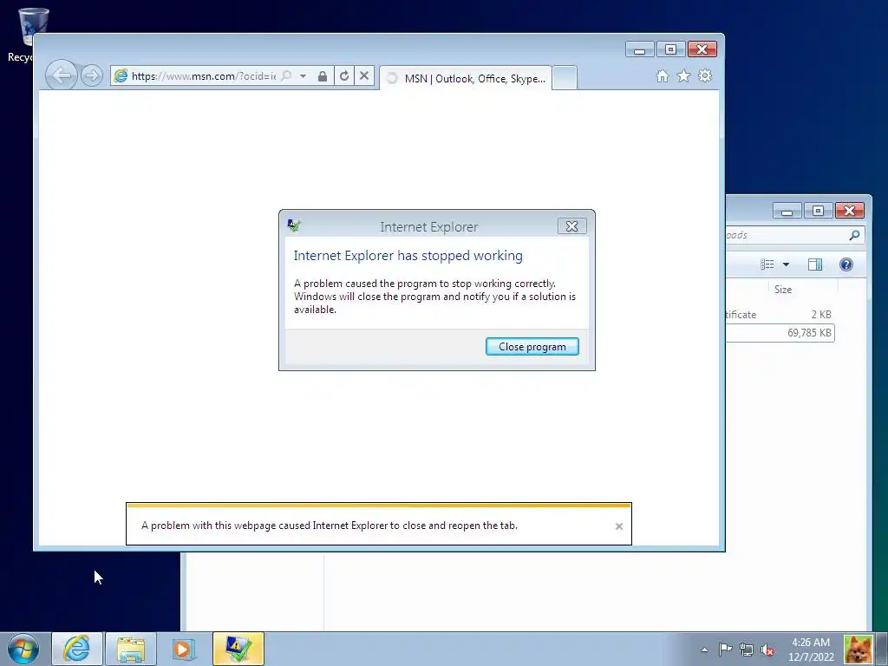Click the Show desktop button

(881, 649)
